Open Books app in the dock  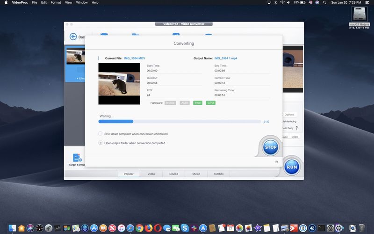(x=103, y=228)
